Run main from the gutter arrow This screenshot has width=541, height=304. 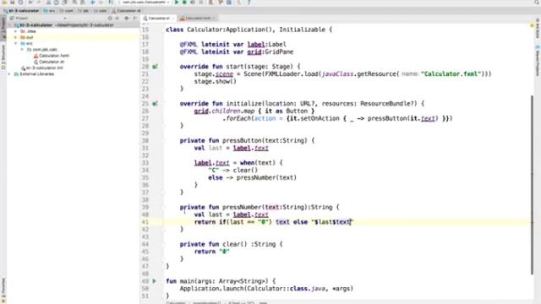tap(154, 281)
